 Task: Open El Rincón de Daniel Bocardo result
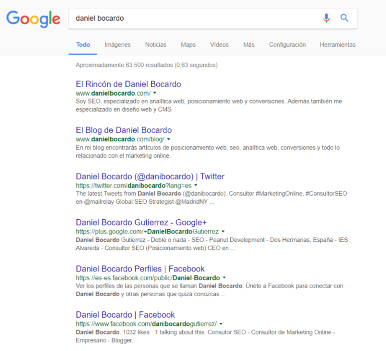128,84
